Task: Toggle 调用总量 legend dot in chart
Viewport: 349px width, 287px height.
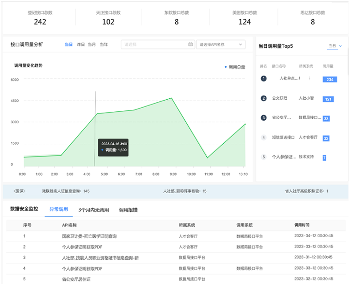Action: [226, 67]
